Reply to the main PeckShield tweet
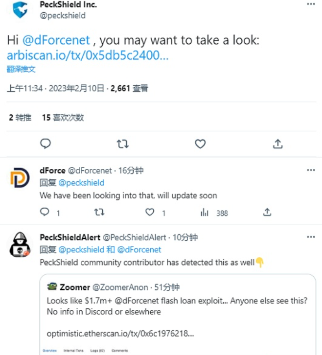 [45, 143]
